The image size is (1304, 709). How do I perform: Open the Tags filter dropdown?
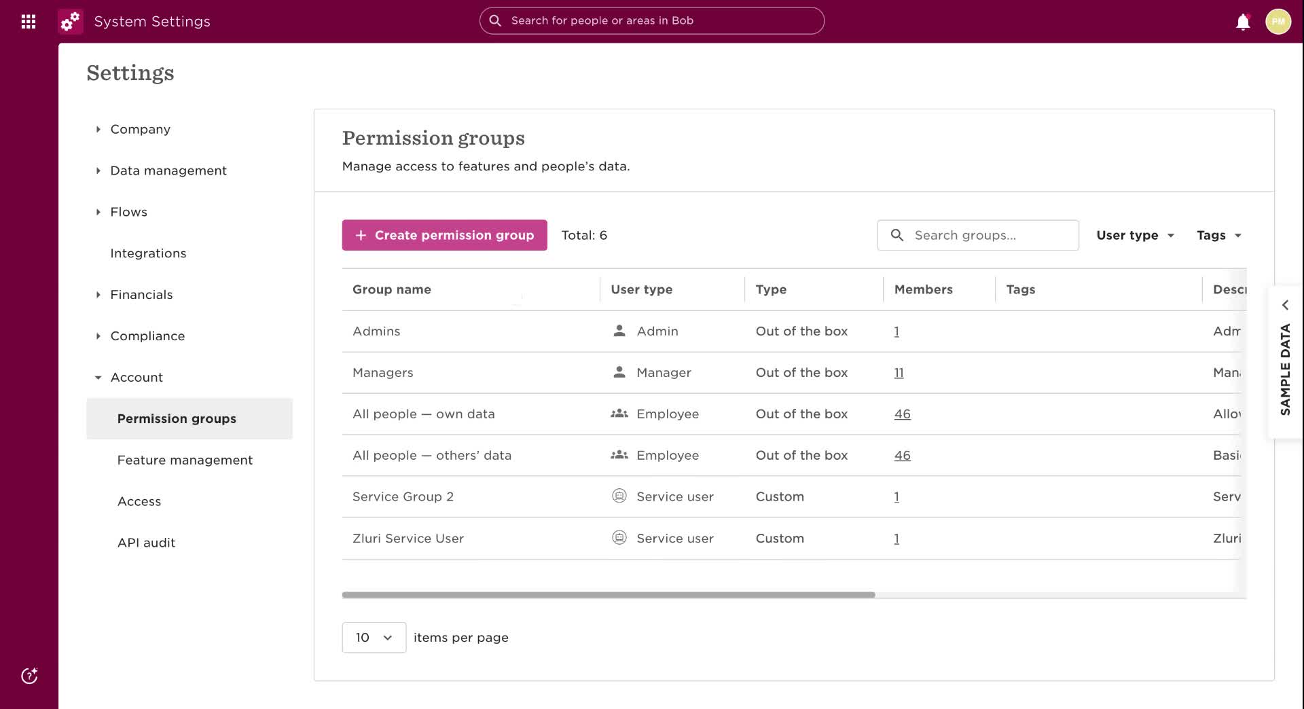[1219, 235]
